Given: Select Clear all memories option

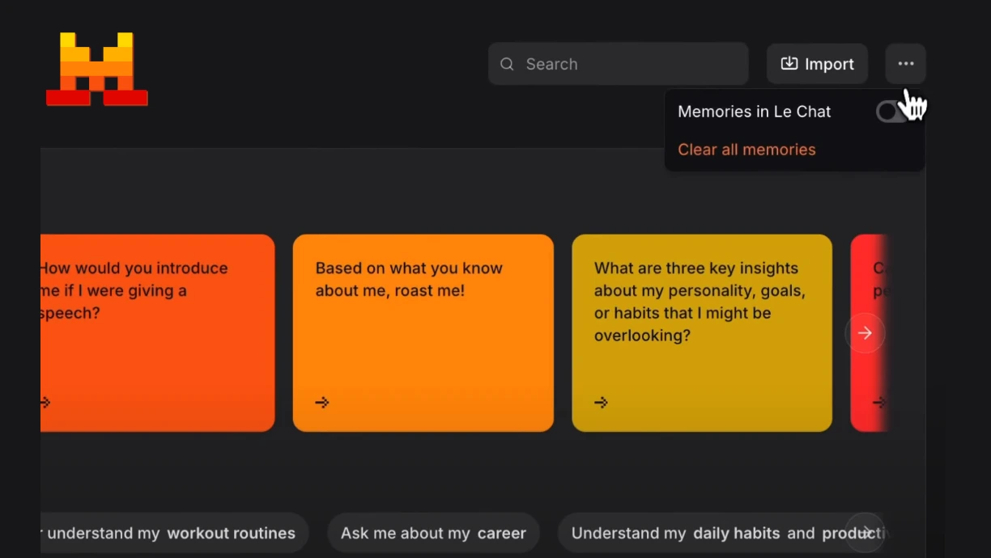Looking at the screenshot, I should point(746,150).
